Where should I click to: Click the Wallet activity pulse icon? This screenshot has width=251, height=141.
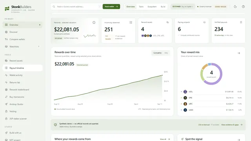[6, 75]
